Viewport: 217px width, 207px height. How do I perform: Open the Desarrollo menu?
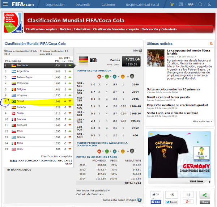click(83, 5)
